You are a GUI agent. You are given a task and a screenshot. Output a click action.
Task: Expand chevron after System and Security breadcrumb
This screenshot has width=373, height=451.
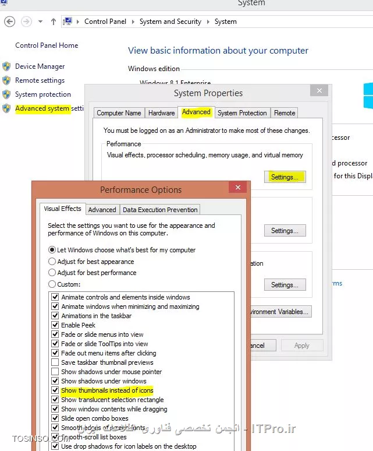point(208,22)
